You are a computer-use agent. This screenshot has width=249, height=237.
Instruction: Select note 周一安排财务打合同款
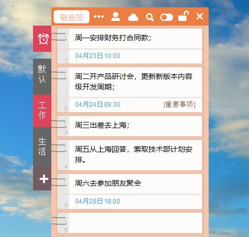[136, 38]
